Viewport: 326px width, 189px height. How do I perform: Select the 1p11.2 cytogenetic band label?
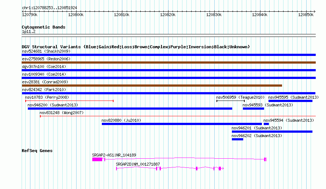click(x=29, y=31)
